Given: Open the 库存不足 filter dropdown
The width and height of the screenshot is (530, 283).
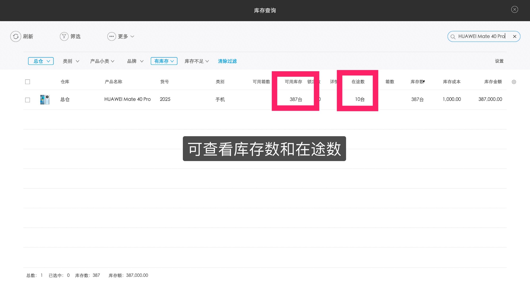Looking at the screenshot, I should (x=197, y=61).
